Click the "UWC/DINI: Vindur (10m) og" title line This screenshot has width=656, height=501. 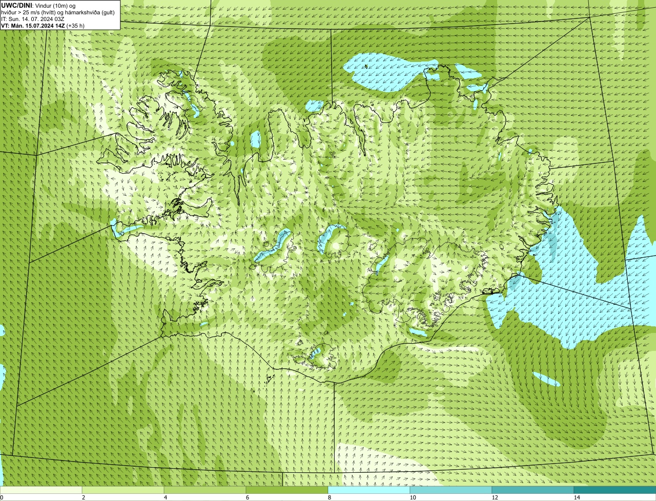click(x=38, y=6)
